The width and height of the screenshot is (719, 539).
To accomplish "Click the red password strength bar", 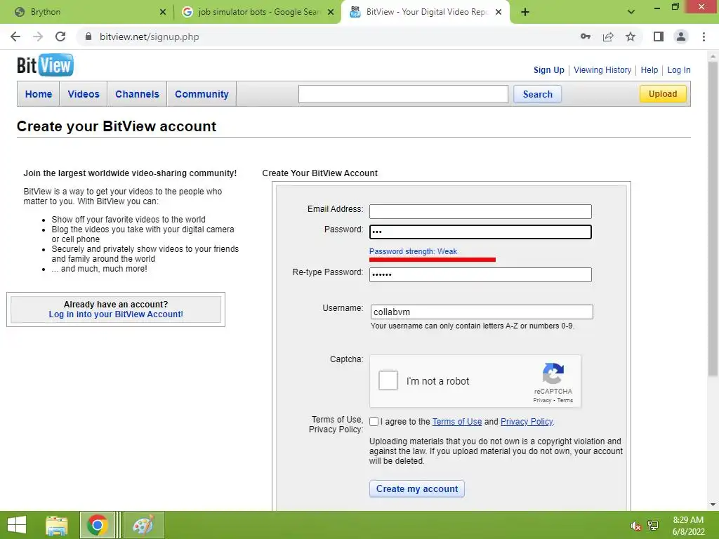I will pos(433,260).
